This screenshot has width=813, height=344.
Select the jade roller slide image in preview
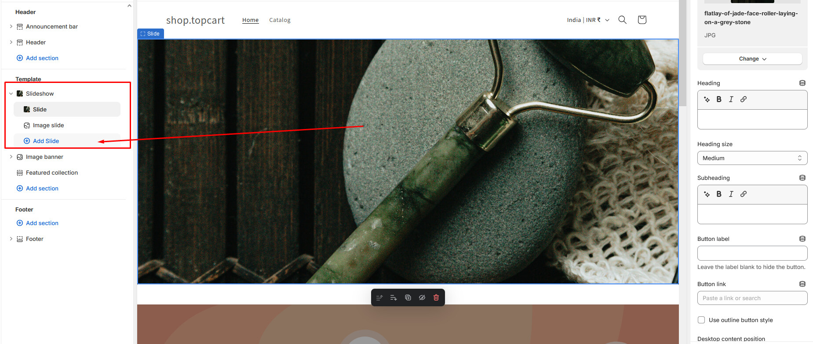point(408,161)
